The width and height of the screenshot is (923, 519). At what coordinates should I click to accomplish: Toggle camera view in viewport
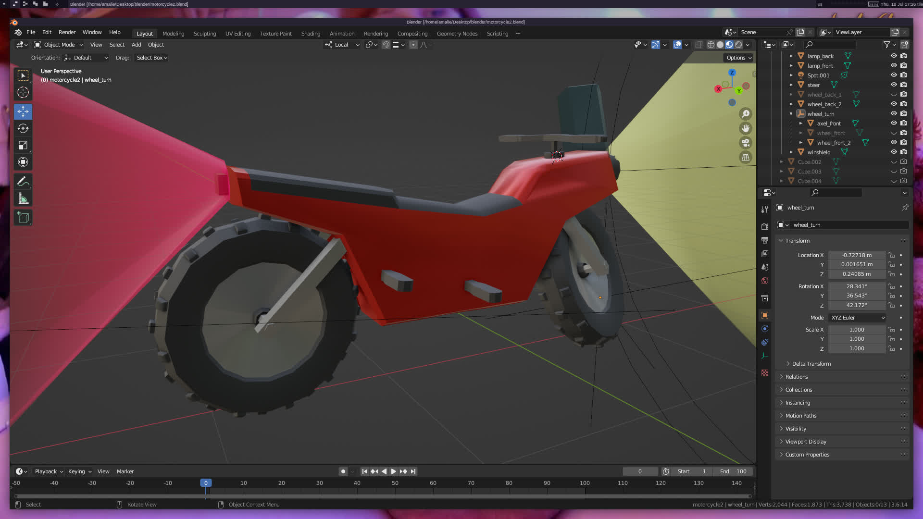click(746, 143)
